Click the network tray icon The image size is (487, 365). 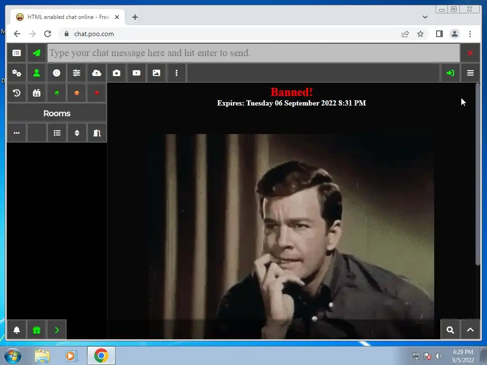click(416, 356)
